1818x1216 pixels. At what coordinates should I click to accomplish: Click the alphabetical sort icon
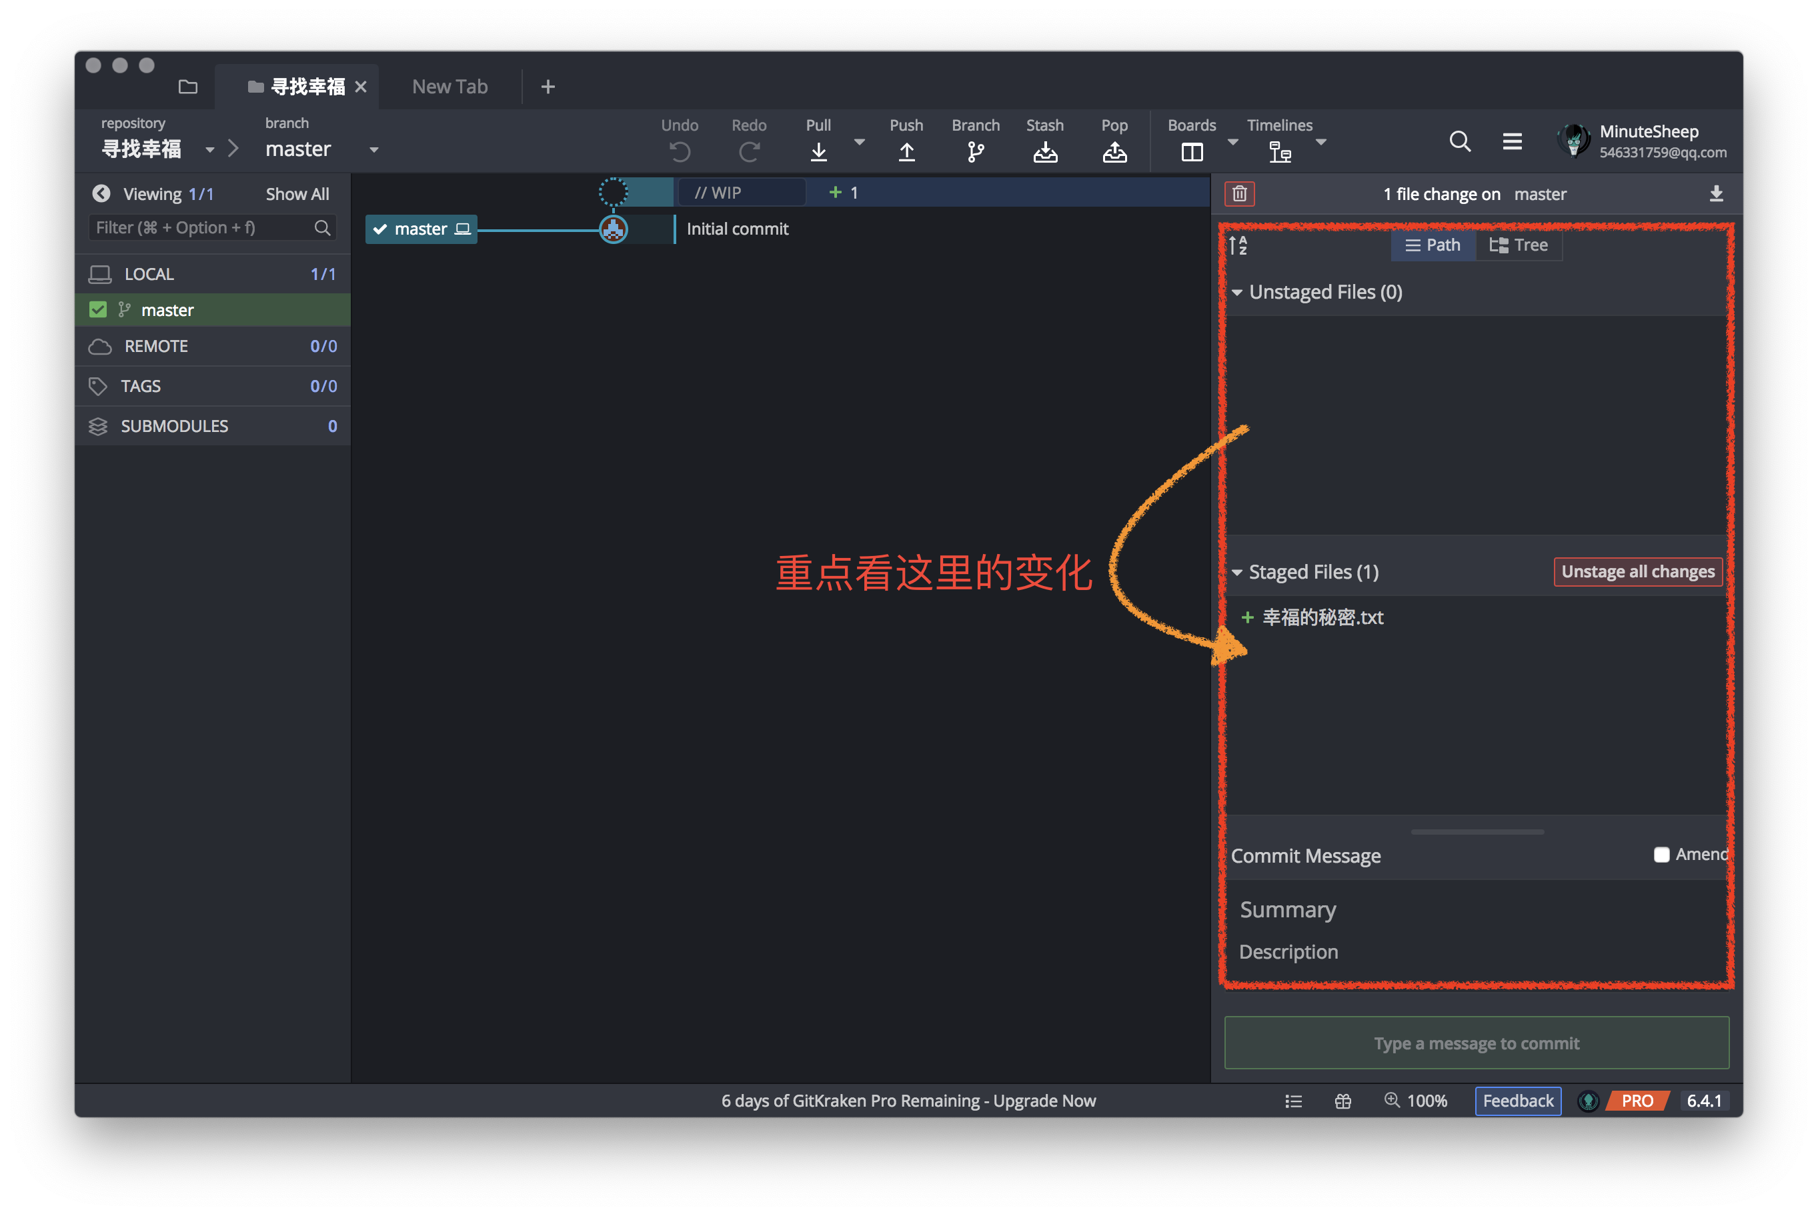coord(1238,246)
